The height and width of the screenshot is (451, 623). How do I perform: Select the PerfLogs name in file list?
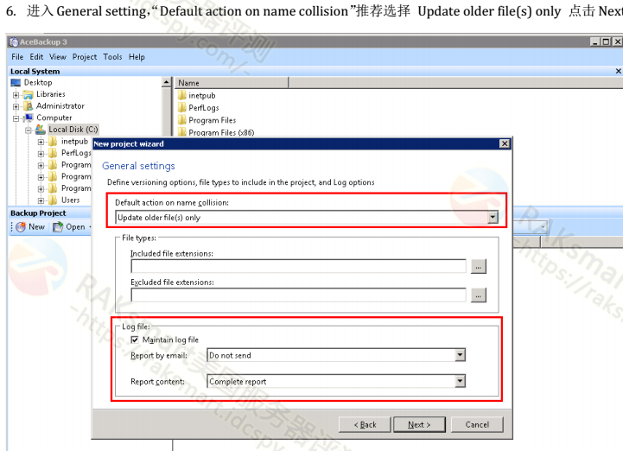tap(203, 108)
